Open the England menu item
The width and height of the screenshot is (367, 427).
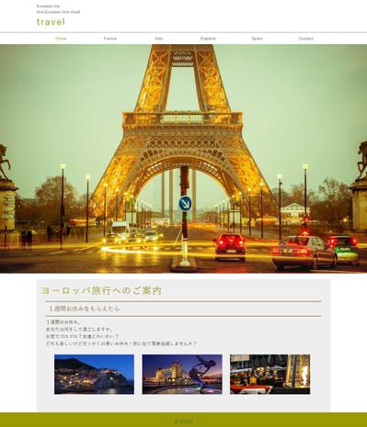coord(208,39)
